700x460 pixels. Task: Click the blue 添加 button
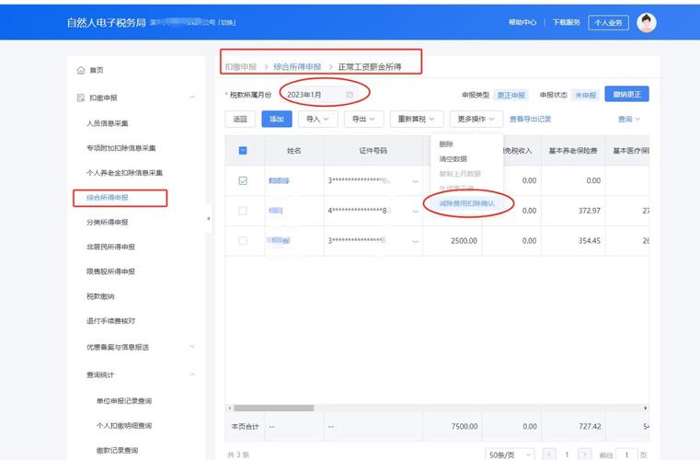276,119
